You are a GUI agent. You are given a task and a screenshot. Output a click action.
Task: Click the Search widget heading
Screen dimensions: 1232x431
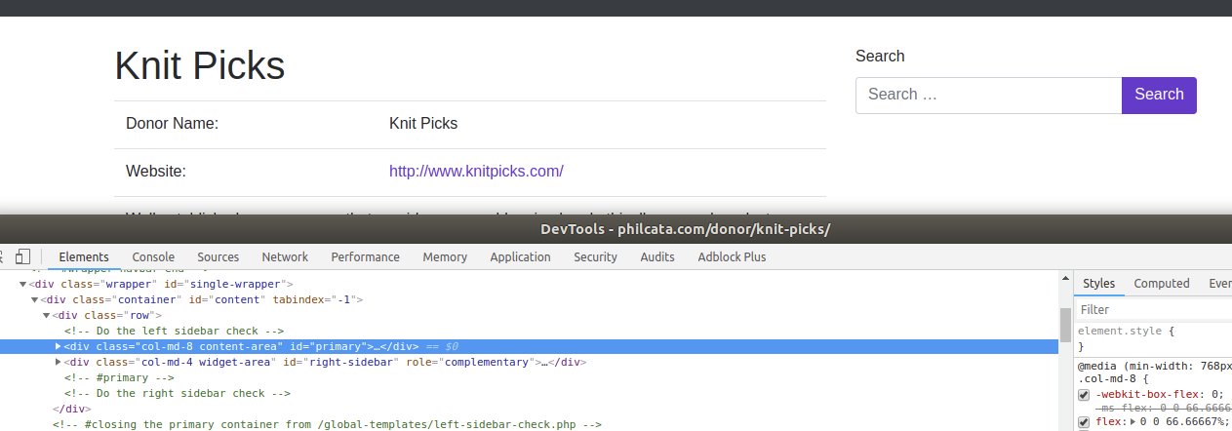pos(880,57)
